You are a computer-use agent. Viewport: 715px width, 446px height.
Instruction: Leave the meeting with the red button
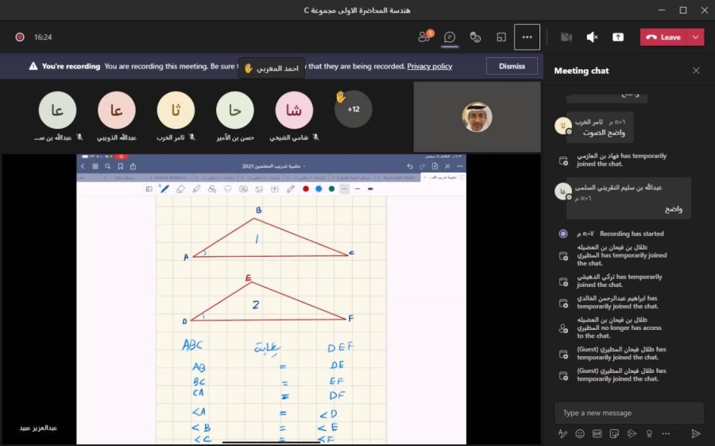(x=664, y=37)
